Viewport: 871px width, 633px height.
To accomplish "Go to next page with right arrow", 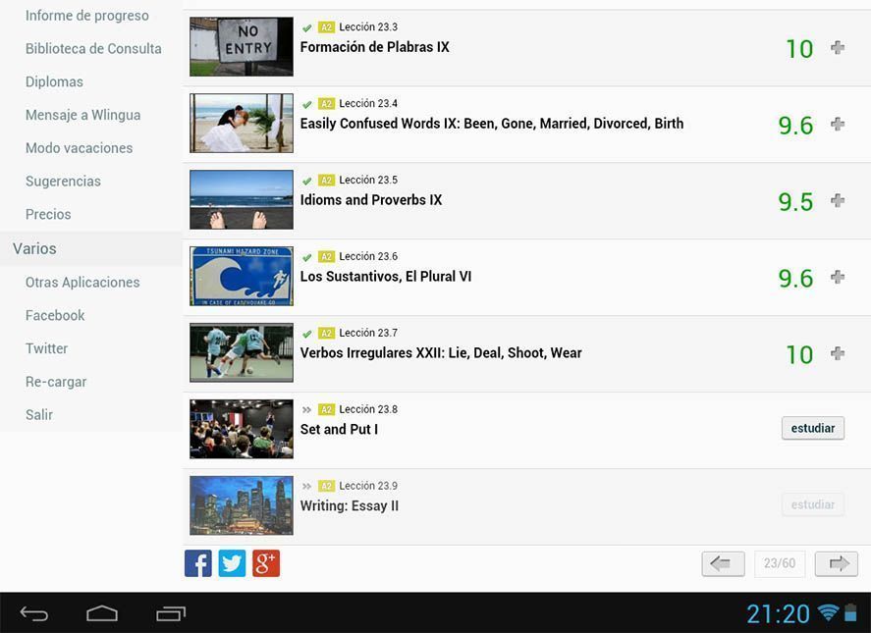I will [x=837, y=564].
